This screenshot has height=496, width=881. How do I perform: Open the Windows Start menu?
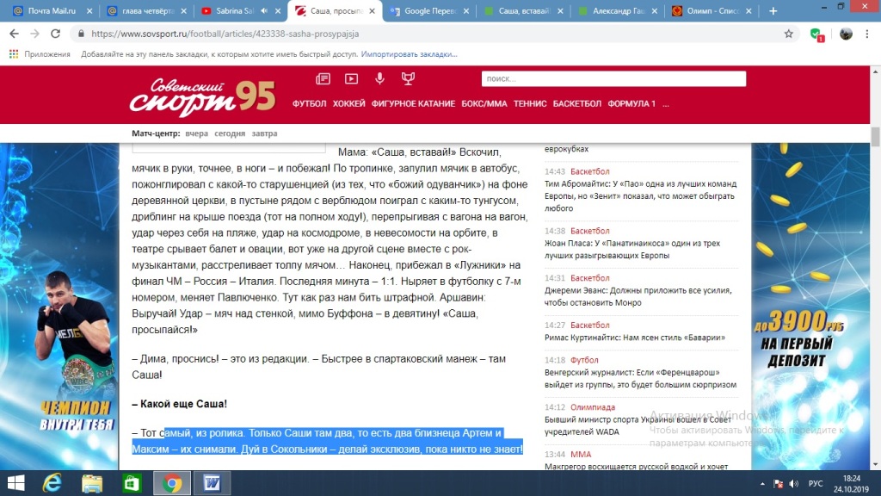[x=15, y=483]
